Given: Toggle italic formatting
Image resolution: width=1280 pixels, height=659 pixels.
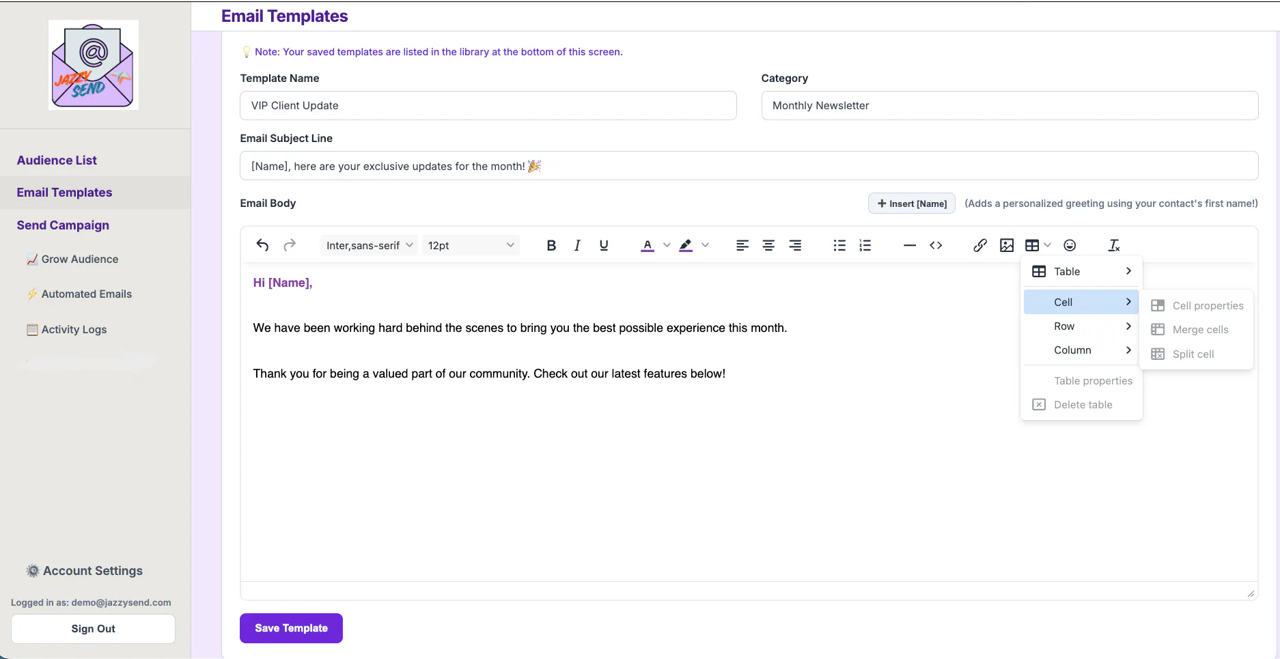Looking at the screenshot, I should tap(577, 245).
